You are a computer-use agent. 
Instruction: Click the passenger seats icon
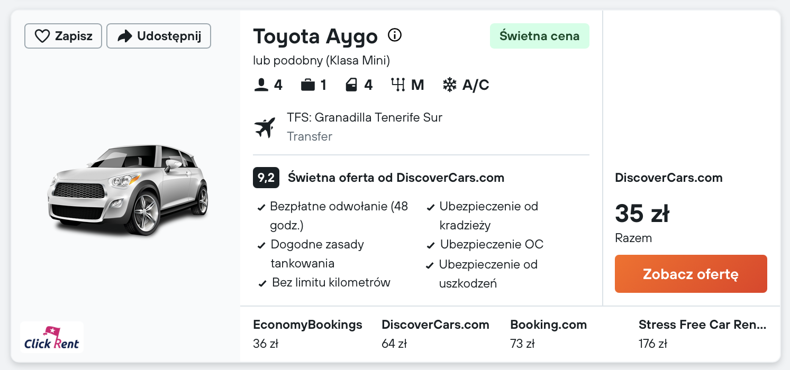[x=261, y=85]
